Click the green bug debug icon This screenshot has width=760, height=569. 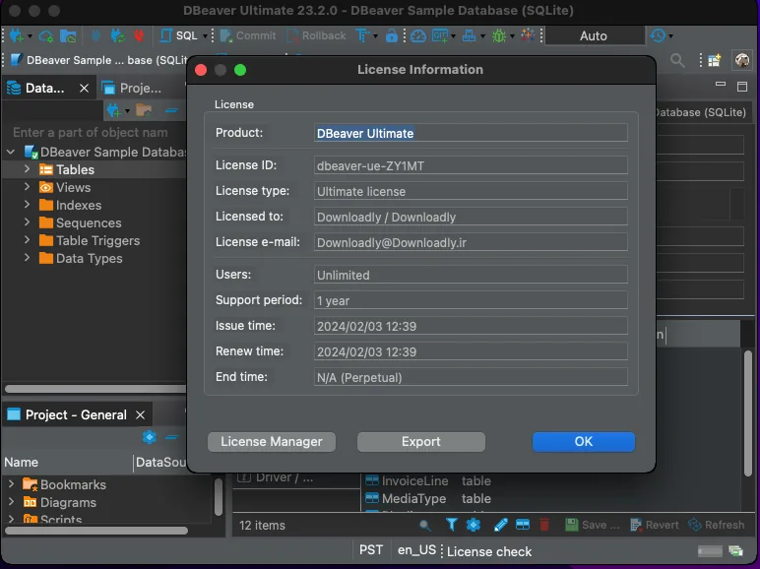(x=499, y=35)
